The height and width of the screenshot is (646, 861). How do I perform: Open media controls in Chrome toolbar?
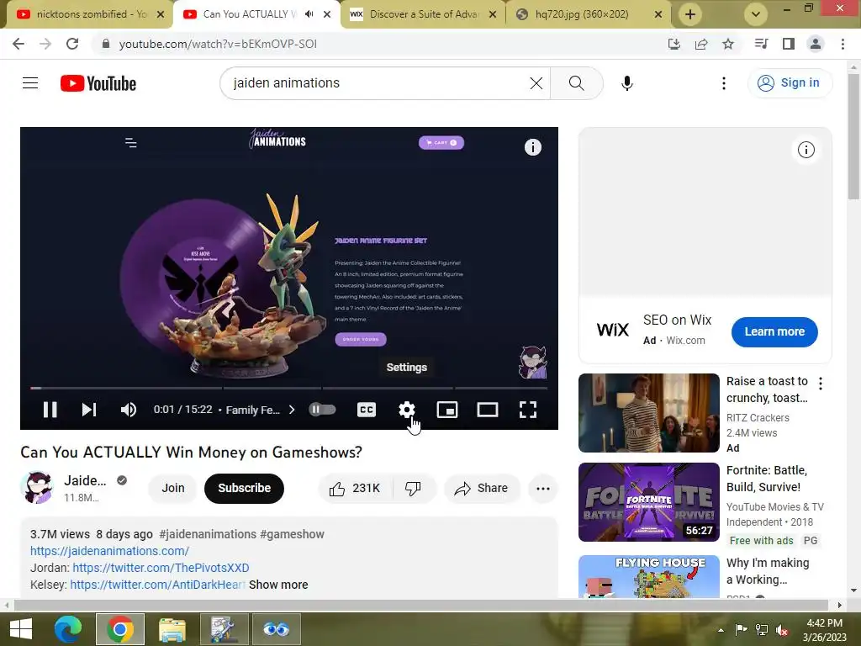pyautogui.click(x=761, y=44)
